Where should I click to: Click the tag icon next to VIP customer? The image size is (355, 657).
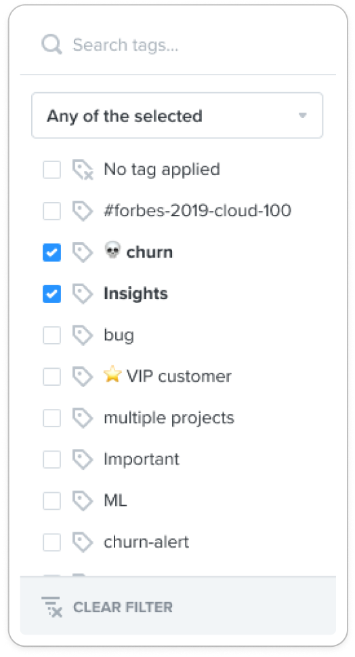[83, 377]
